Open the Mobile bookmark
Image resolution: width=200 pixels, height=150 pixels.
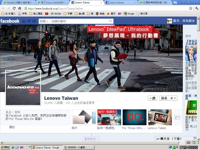click(56, 14)
